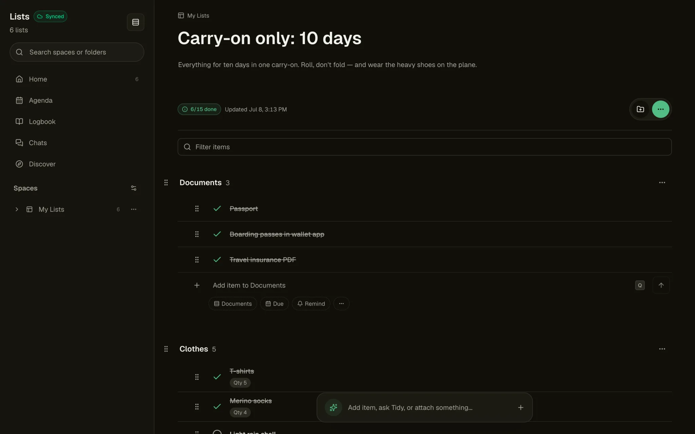Uncheck the Passport item

tap(217, 209)
